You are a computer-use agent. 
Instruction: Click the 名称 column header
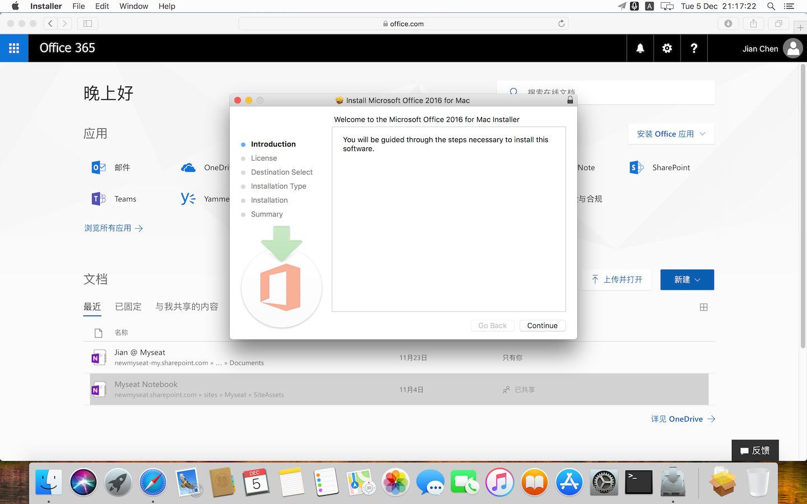click(x=121, y=333)
